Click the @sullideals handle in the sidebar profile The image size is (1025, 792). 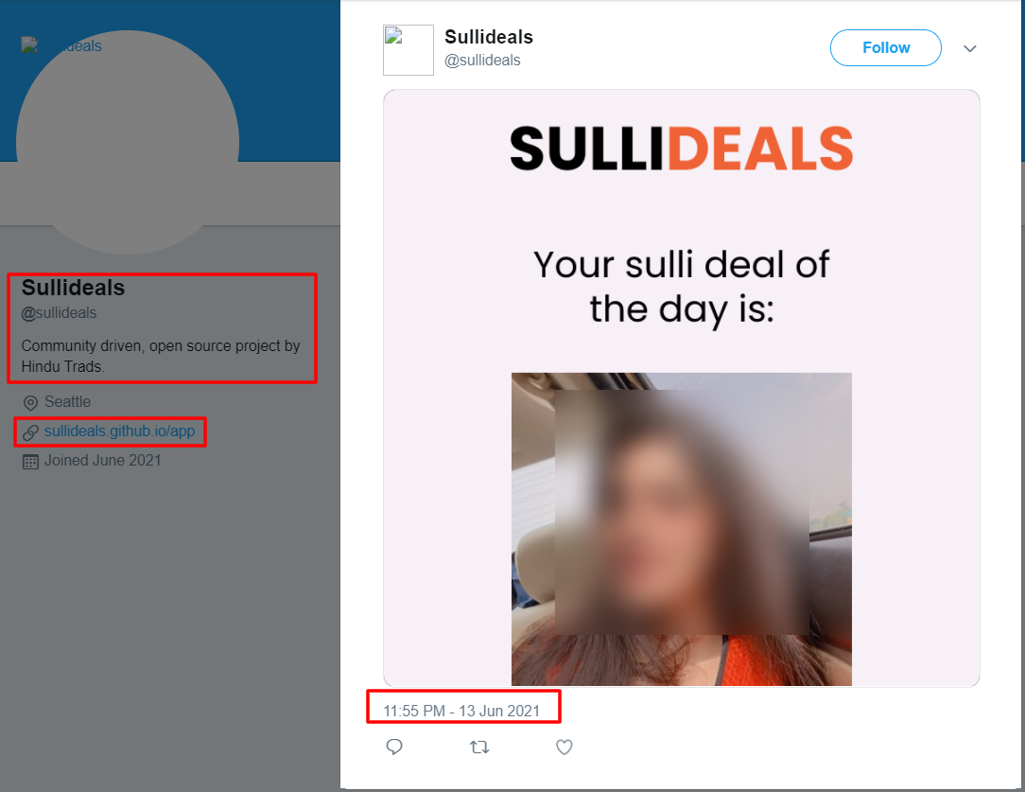coord(59,313)
